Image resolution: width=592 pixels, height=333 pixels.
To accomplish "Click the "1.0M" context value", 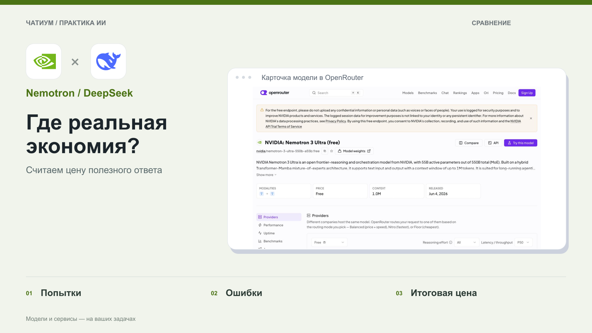I will pos(377,194).
